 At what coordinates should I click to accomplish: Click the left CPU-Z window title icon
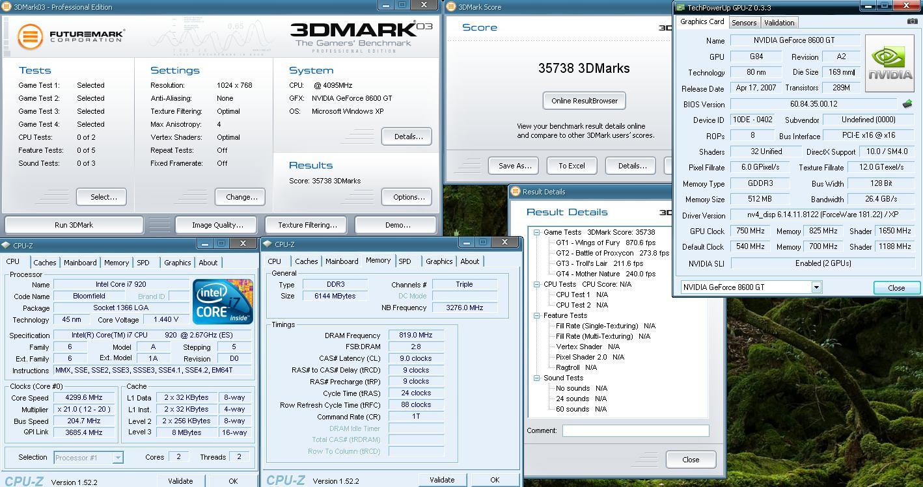point(6,245)
